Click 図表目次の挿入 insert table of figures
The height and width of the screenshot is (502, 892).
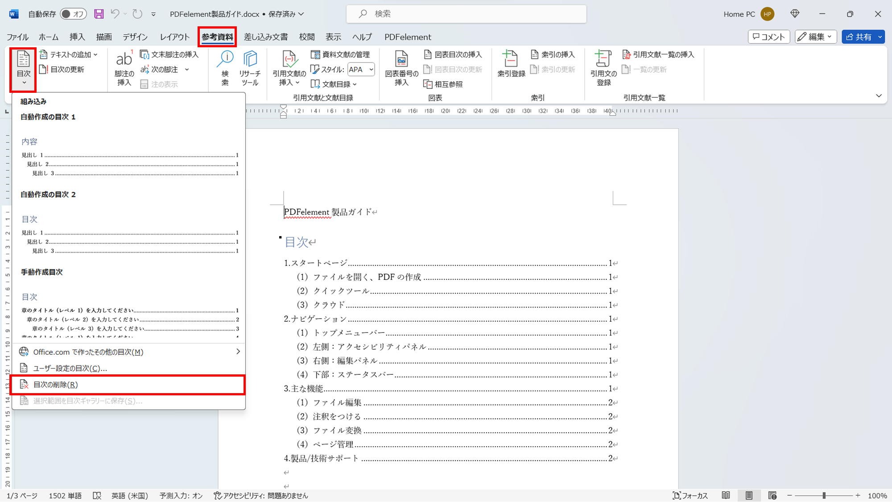pos(453,54)
